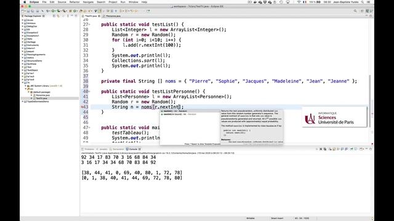Fold the testList method at line 27
The width and height of the screenshot is (394, 221).
[x=89, y=25]
